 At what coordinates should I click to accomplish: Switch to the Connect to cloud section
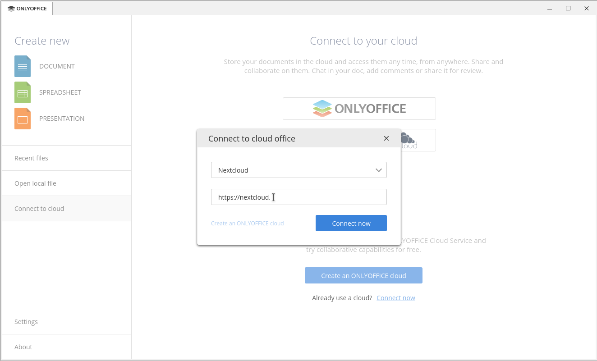[x=39, y=208]
